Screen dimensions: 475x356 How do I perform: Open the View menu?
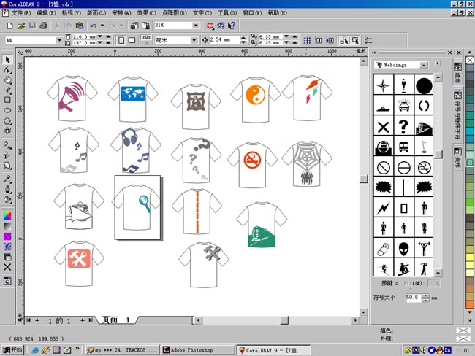click(71, 12)
